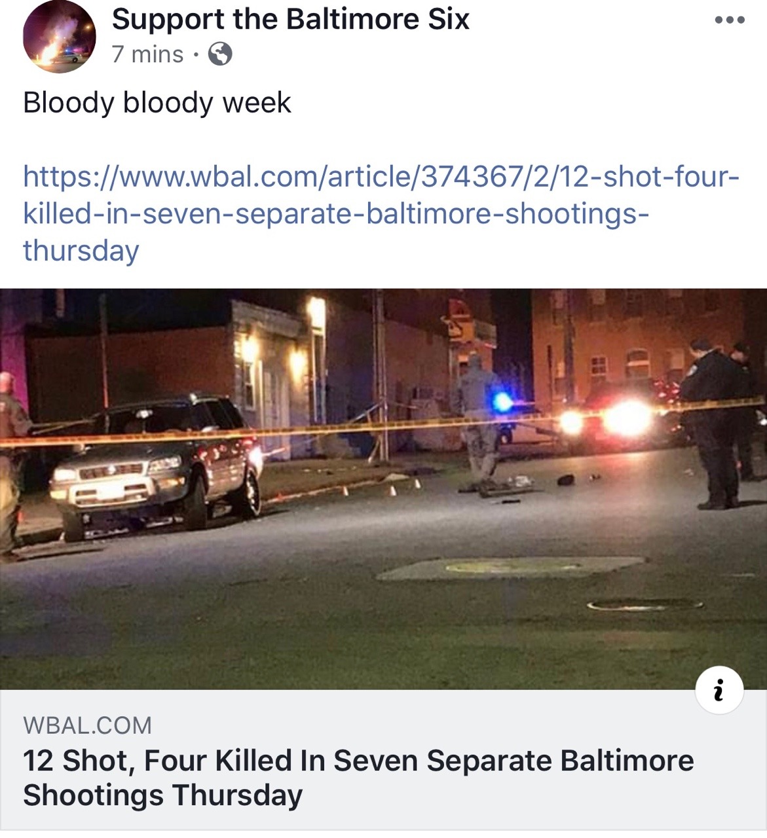Click the parked SUV in the photo

click(157, 468)
